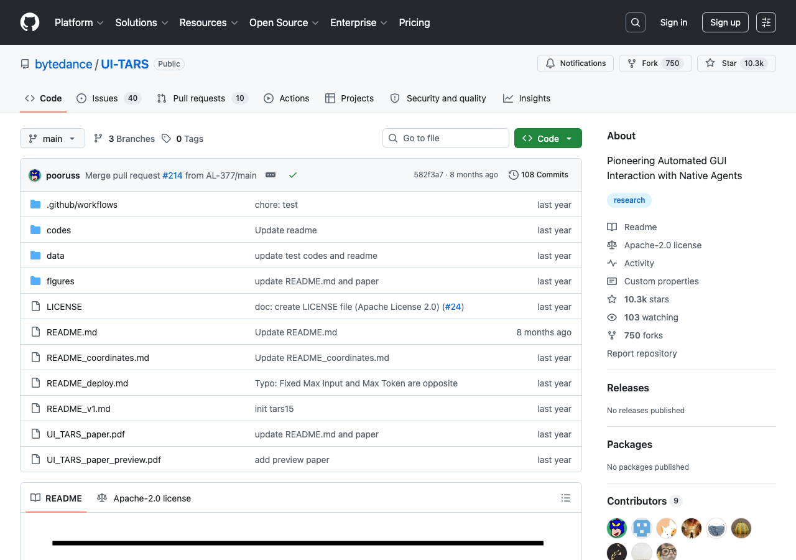Click the scale icon beside Apache-2.0 license in About
Viewport: 796px width, 560px height.
[612, 245]
